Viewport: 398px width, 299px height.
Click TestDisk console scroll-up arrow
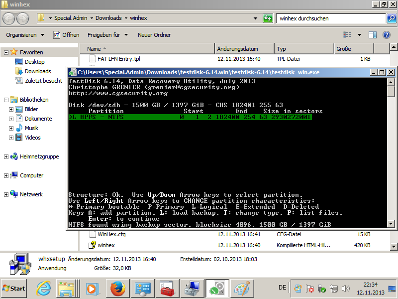391,82
